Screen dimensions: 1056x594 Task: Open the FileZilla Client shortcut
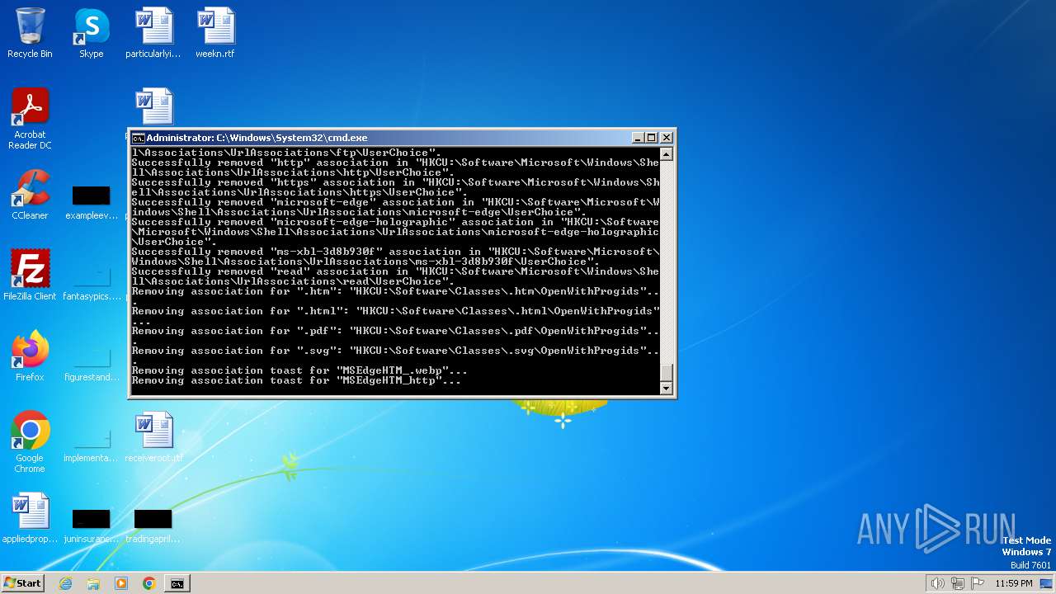coord(30,275)
